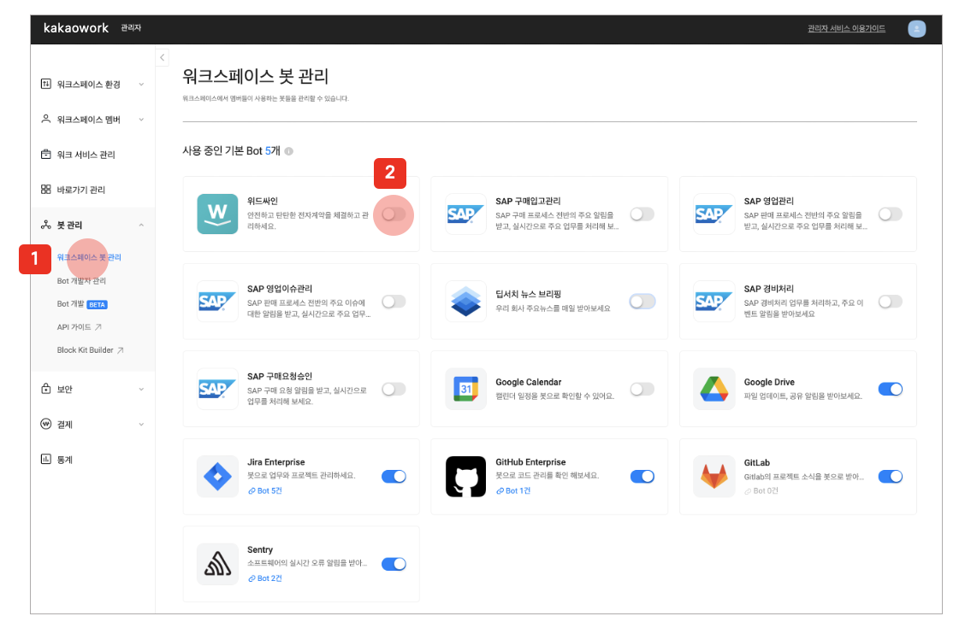This screenshot has height=622, width=965.
Task: Click the 딥서치 뉴스 브리핑 logo icon
Action: pos(465,301)
